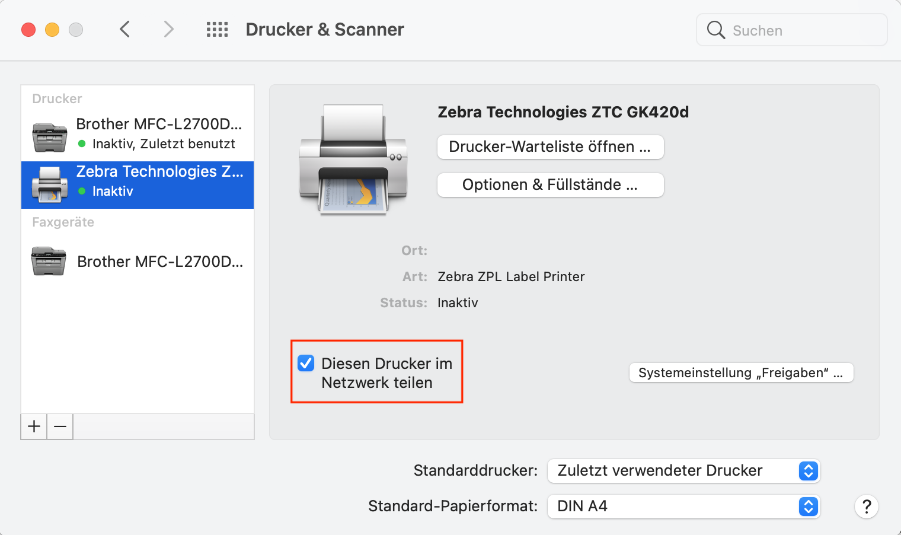
Task: Open the Standard-Papierformat dropdown
Action: tap(683, 506)
